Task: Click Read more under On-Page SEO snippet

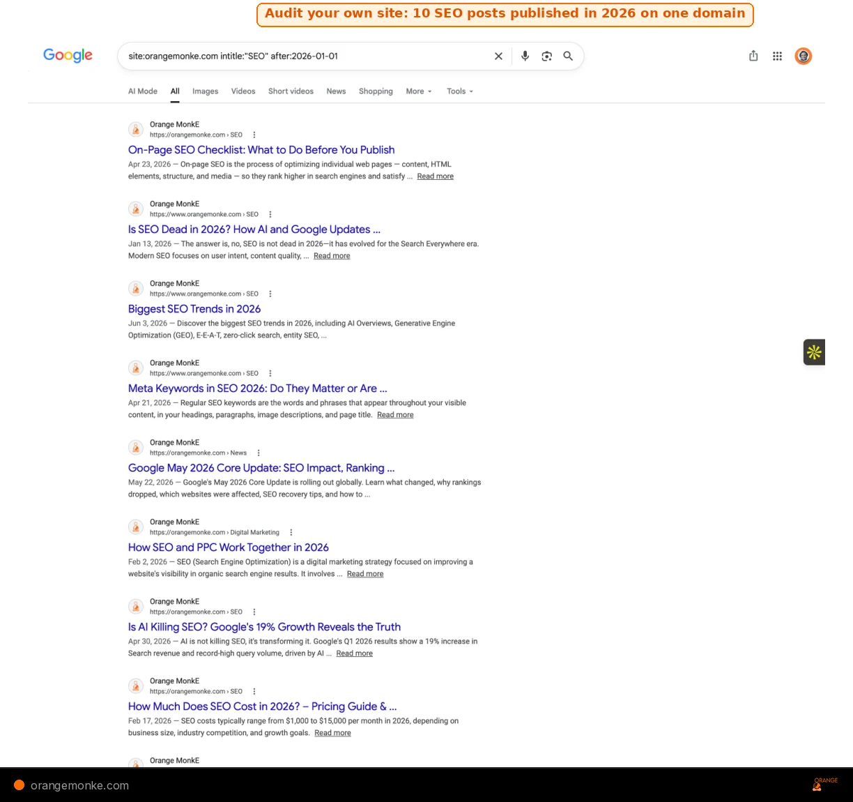Action: (436, 176)
